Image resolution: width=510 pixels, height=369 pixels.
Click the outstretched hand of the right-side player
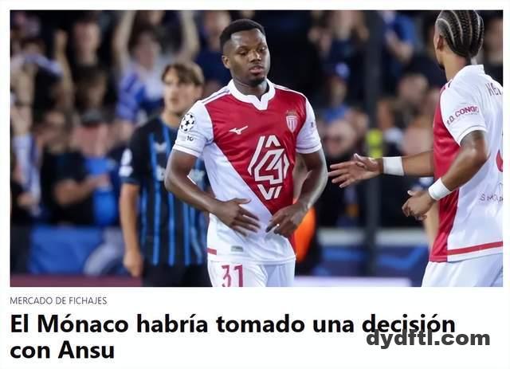click(x=355, y=171)
